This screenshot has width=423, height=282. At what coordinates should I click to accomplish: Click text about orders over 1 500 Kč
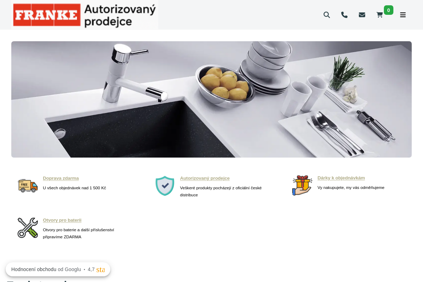coord(74,188)
